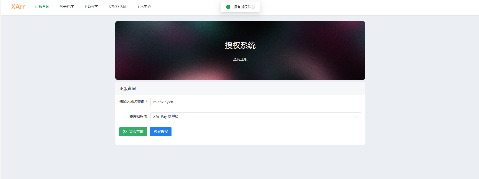Click the green success check icon
This screenshot has height=179, width=479.
click(x=228, y=7)
